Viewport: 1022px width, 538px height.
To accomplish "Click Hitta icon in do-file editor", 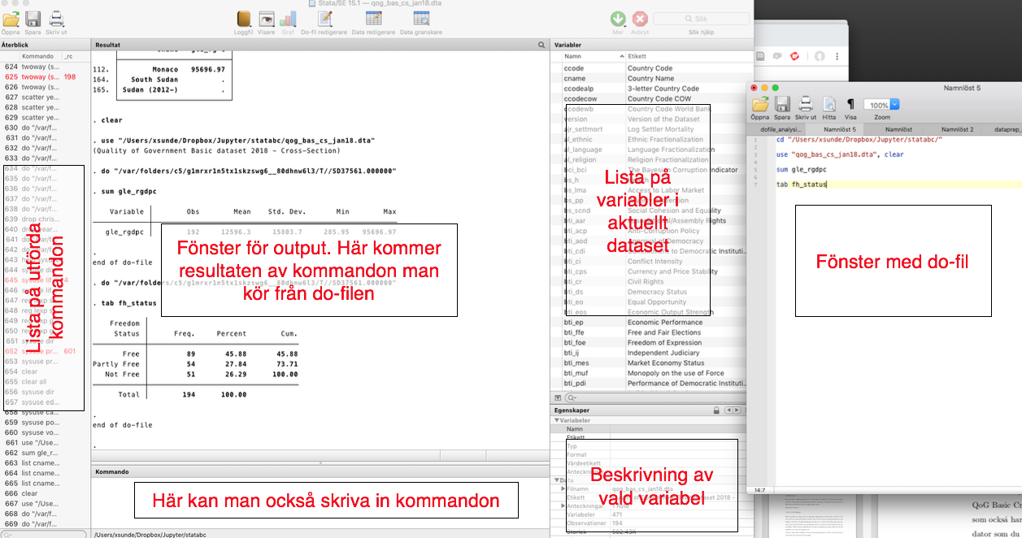I will tap(829, 104).
